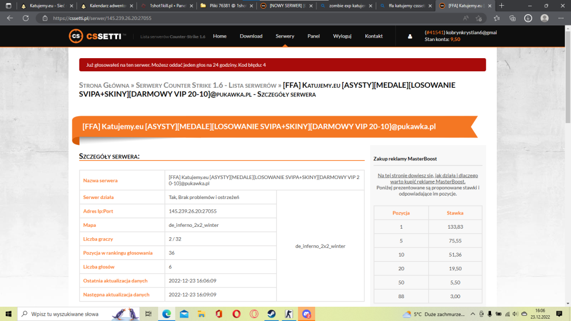
Task: Go back in the browser
Action: 10,18
